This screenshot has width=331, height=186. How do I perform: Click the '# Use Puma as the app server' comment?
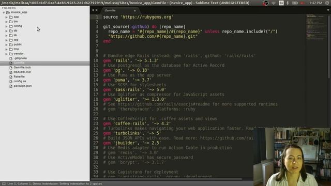pos(137,75)
